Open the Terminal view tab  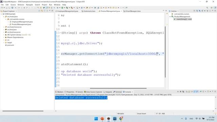118,92
